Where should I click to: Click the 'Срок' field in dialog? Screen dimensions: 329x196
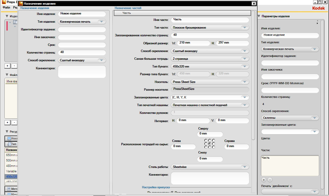point(82,45)
